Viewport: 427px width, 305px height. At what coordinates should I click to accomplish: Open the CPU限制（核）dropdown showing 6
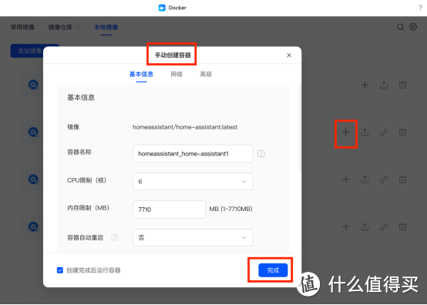click(193, 182)
